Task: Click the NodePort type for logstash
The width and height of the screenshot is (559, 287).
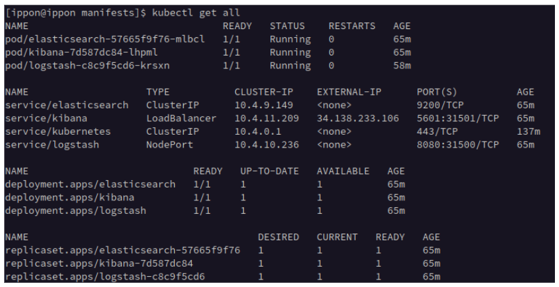Action: click(170, 143)
